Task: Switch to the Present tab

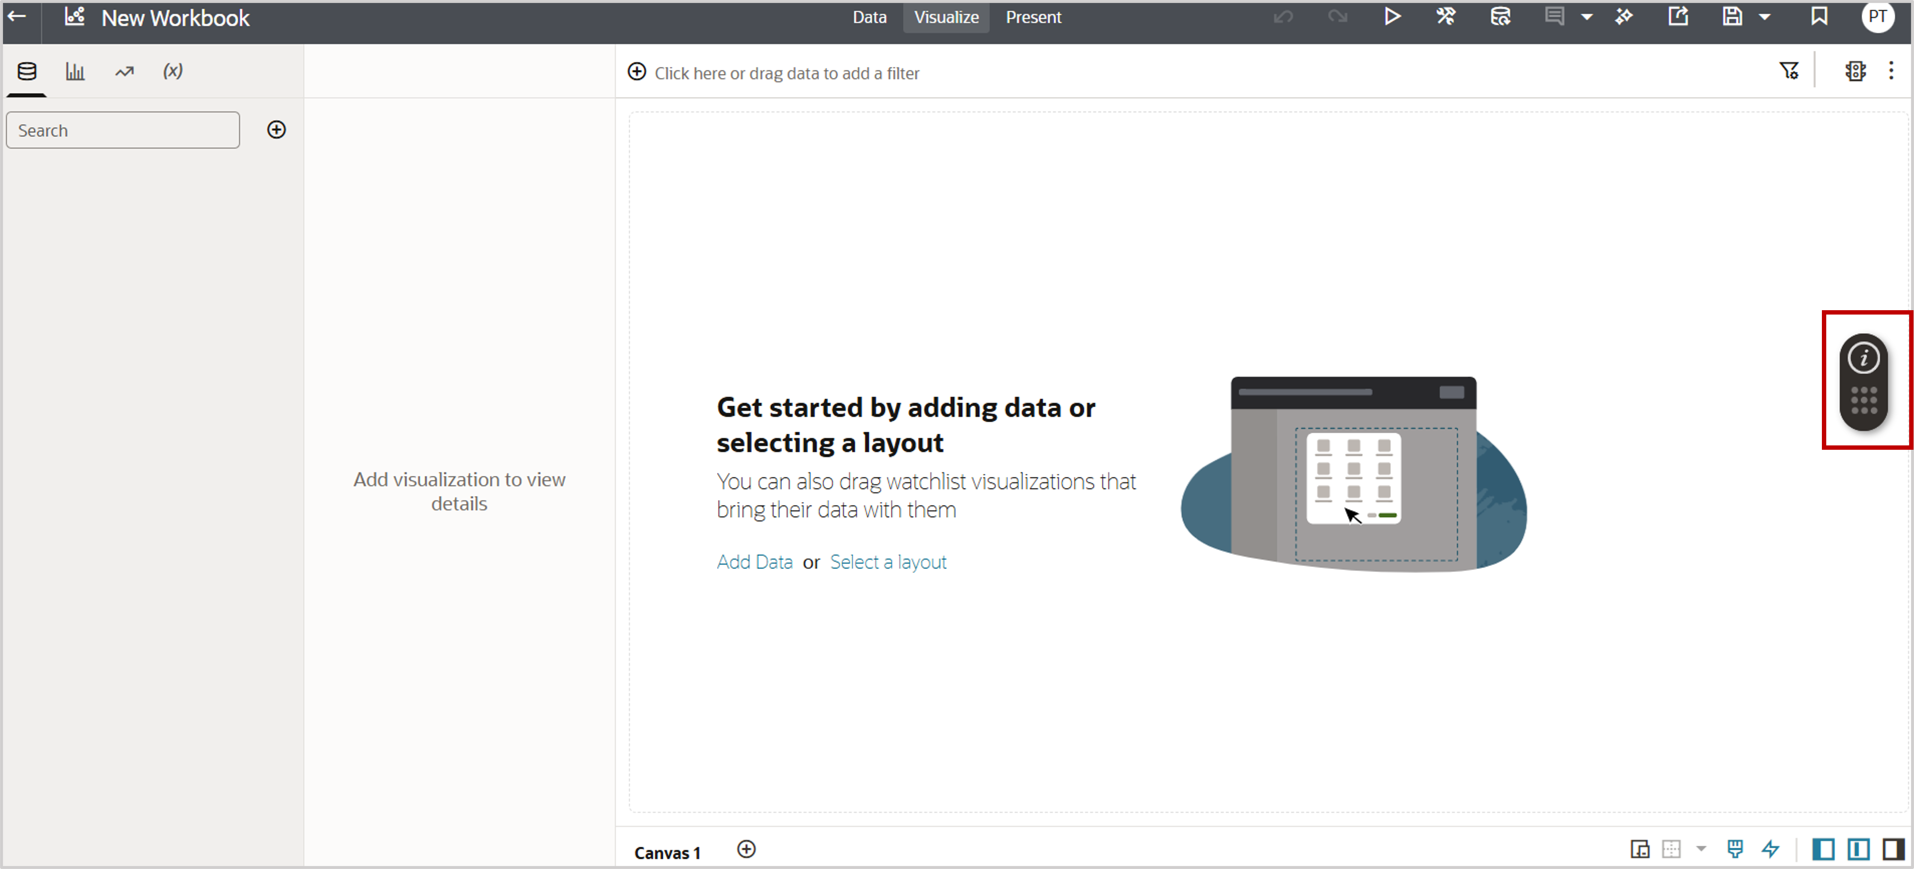Action: pos(1033,17)
